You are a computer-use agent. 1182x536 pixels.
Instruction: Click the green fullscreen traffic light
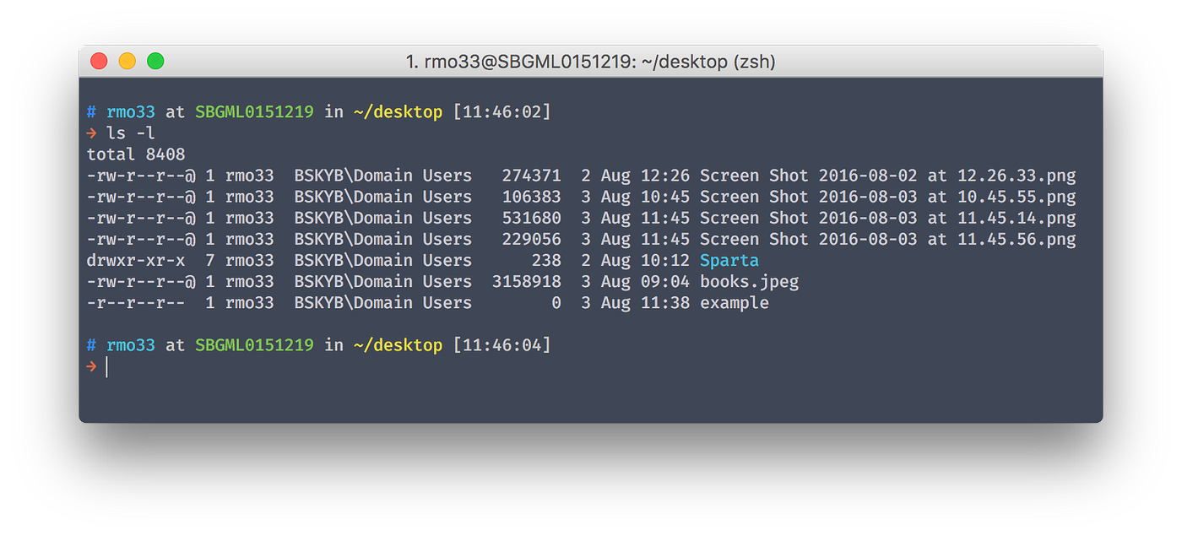tap(155, 61)
